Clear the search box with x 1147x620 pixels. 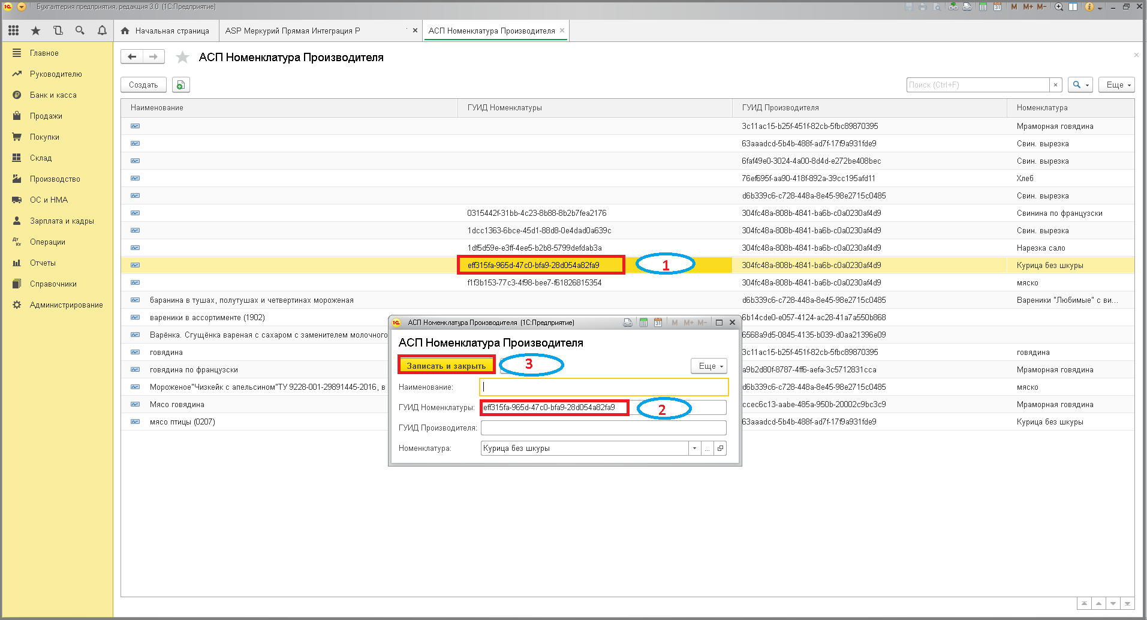tap(1056, 85)
